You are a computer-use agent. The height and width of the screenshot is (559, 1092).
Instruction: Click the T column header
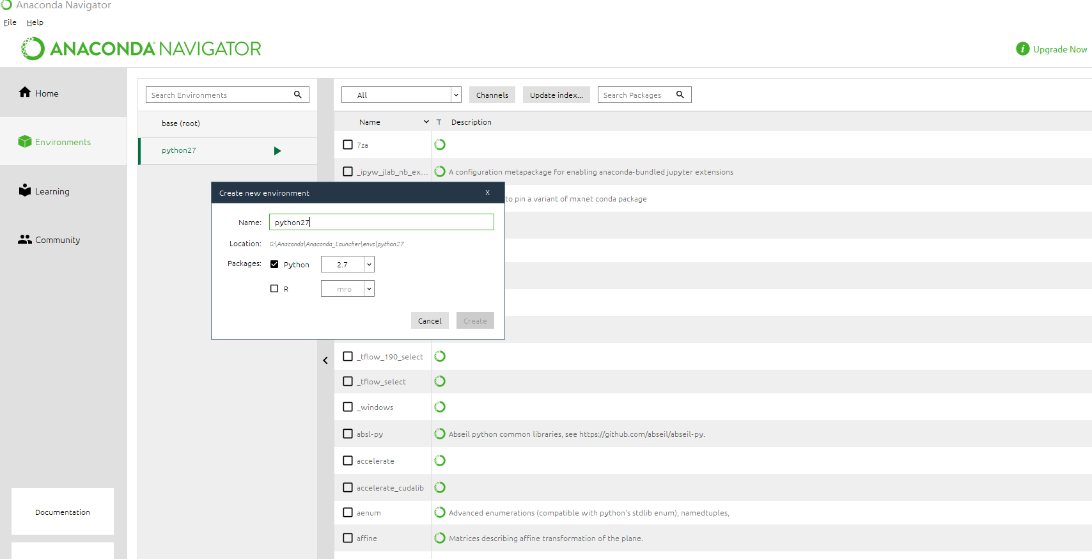tap(439, 122)
